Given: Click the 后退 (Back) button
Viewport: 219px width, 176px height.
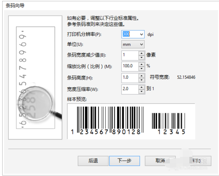Looking at the screenshot, I should [93, 161].
